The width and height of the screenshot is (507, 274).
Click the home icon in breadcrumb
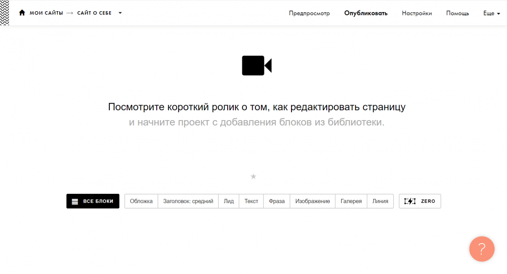[x=22, y=13]
